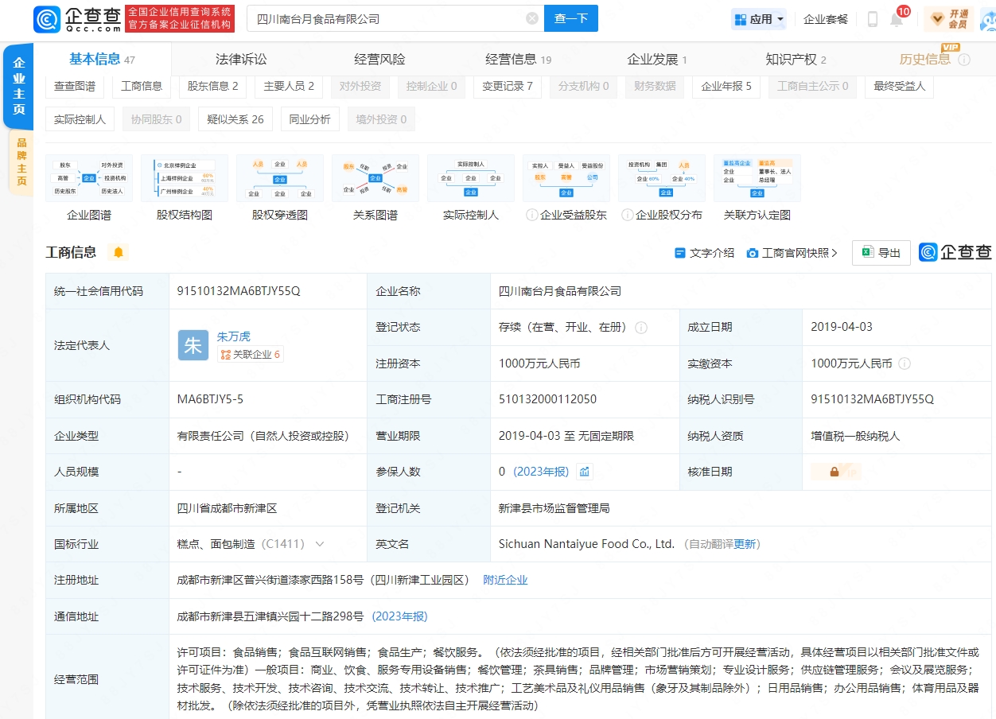The height and width of the screenshot is (719, 996).
Task: Click the mobile phone icon
Action: click(x=873, y=19)
